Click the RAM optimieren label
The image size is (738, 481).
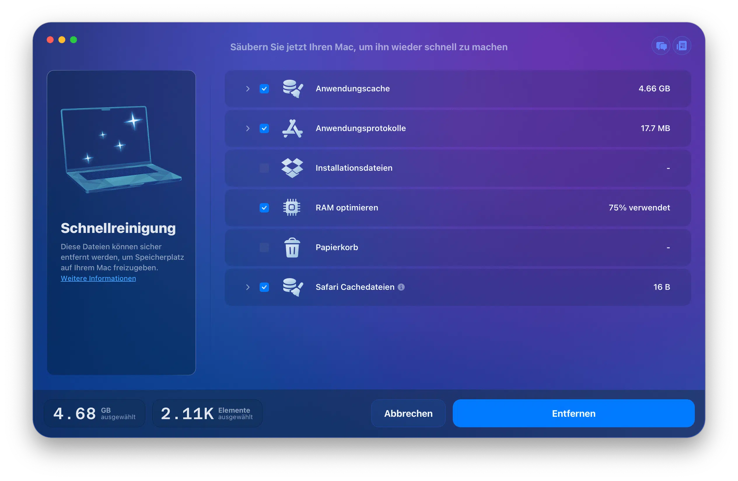[347, 208]
